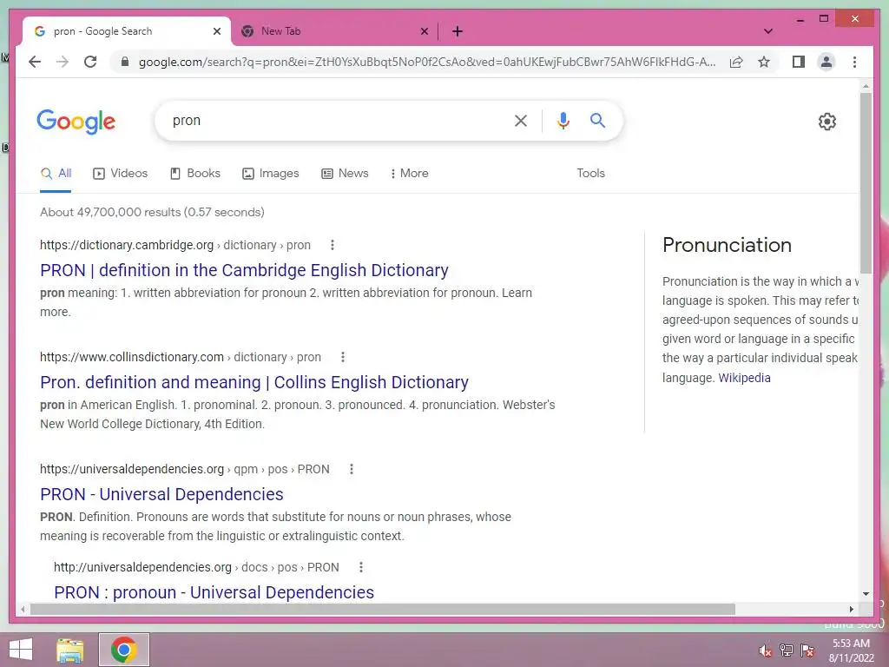Expand the More search filters menu
889x667 pixels.
tap(409, 173)
